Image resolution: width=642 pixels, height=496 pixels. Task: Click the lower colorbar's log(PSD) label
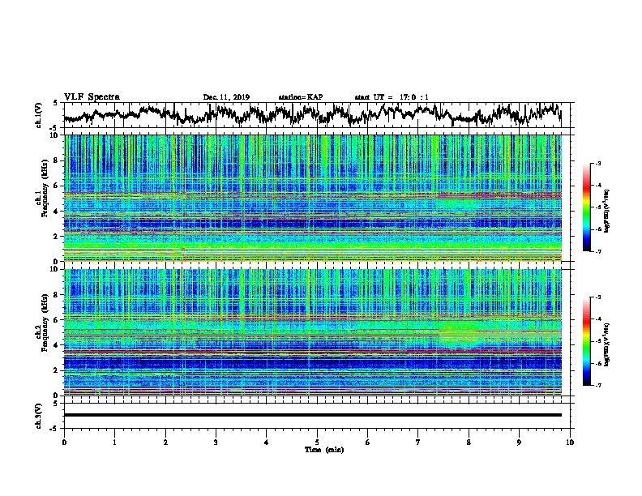click(x=607, y=344)
